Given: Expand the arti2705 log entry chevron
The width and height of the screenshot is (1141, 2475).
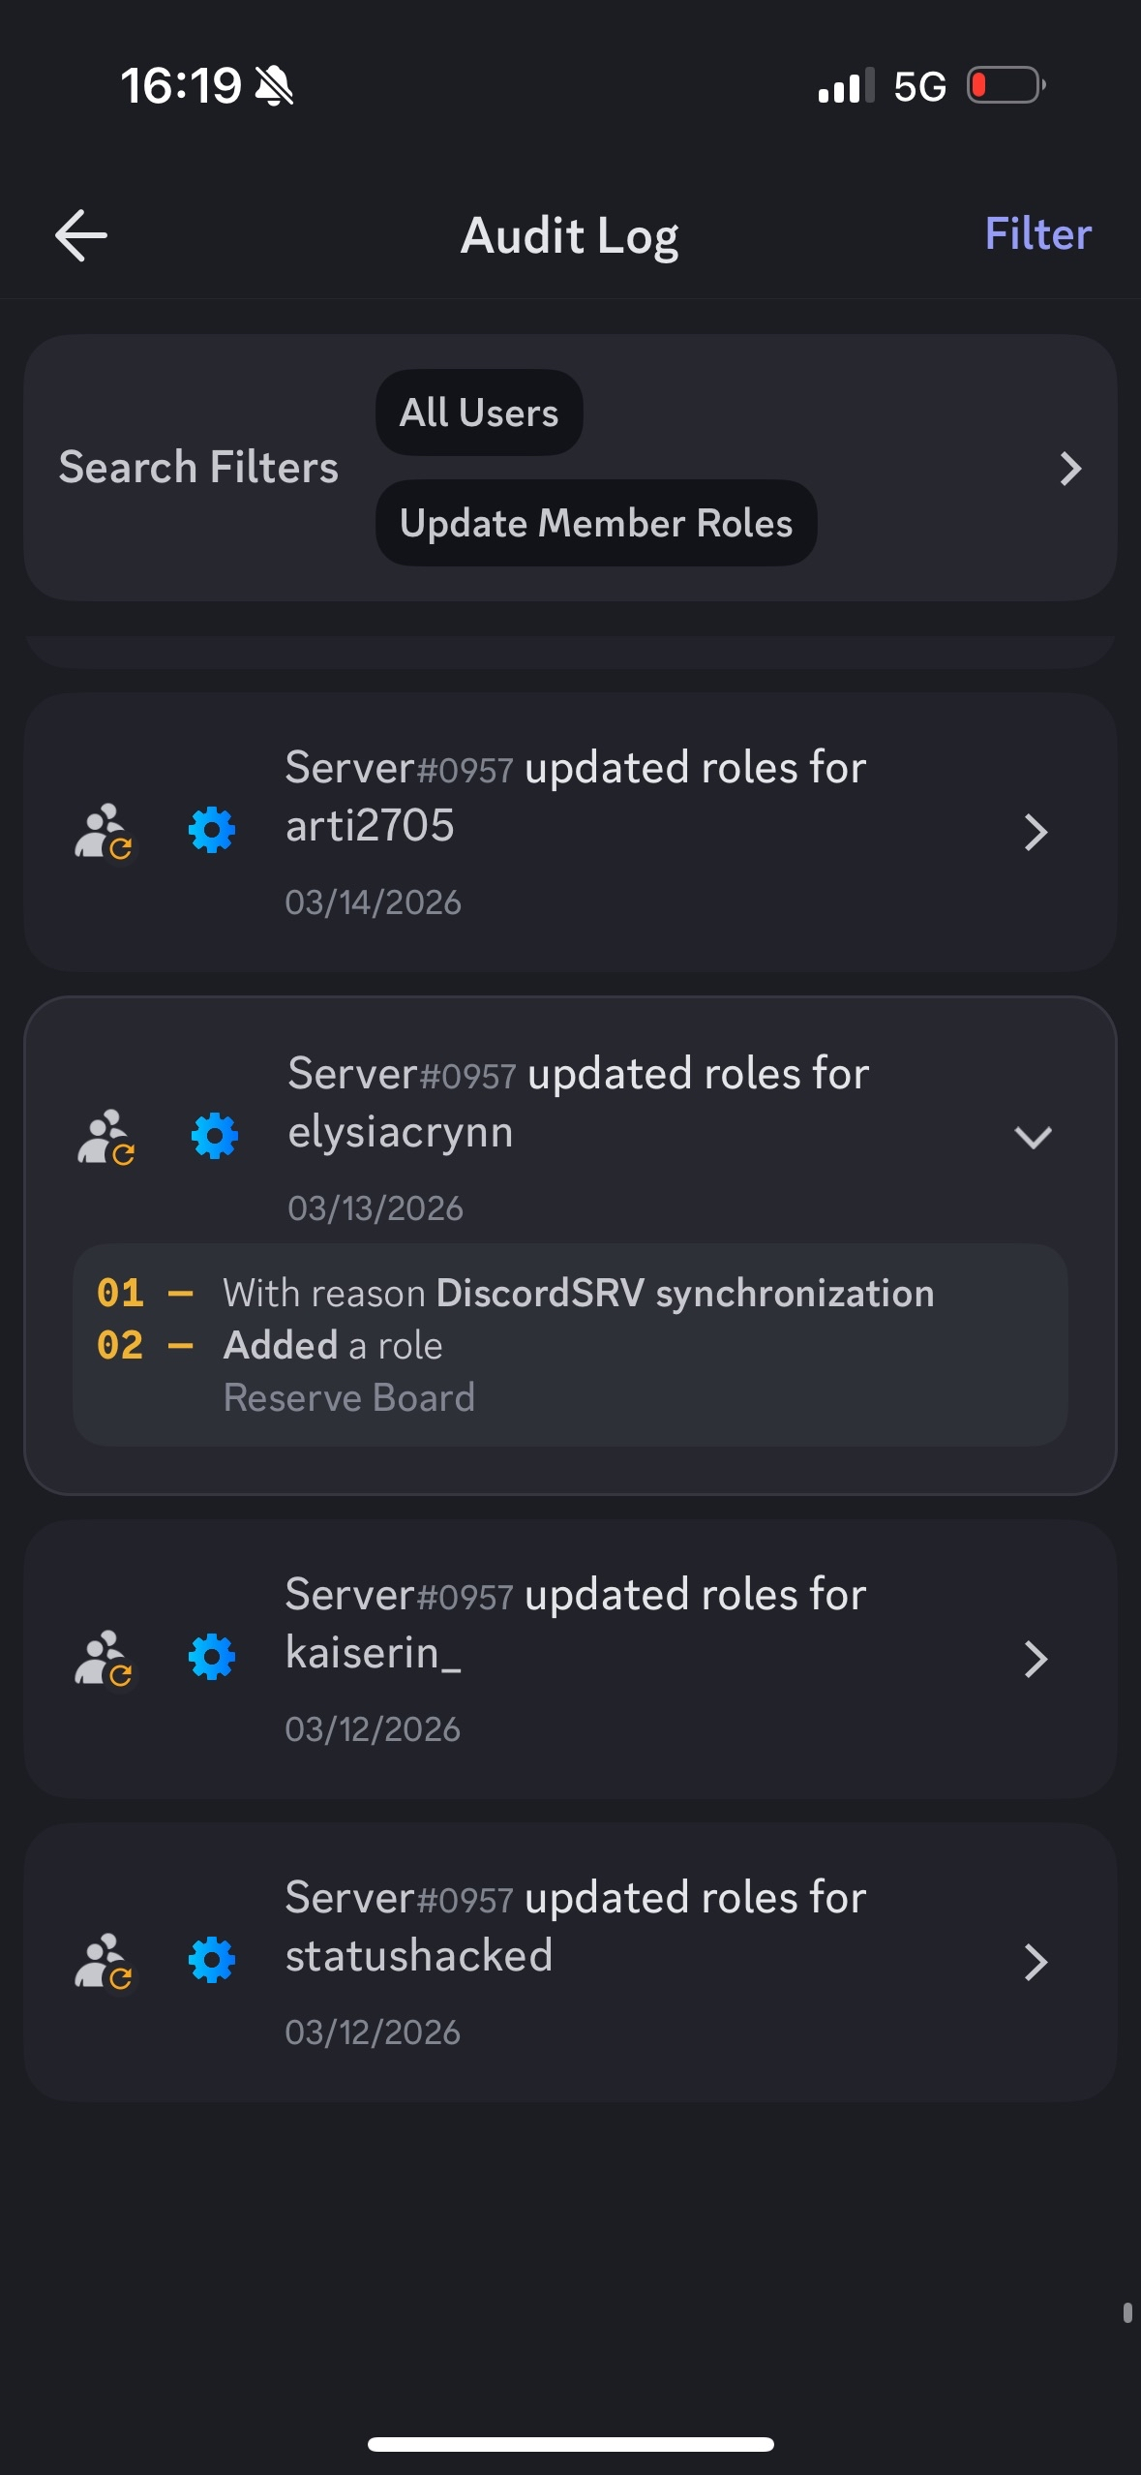Looking at the screenshot, I should click(x=1036, y=833).
